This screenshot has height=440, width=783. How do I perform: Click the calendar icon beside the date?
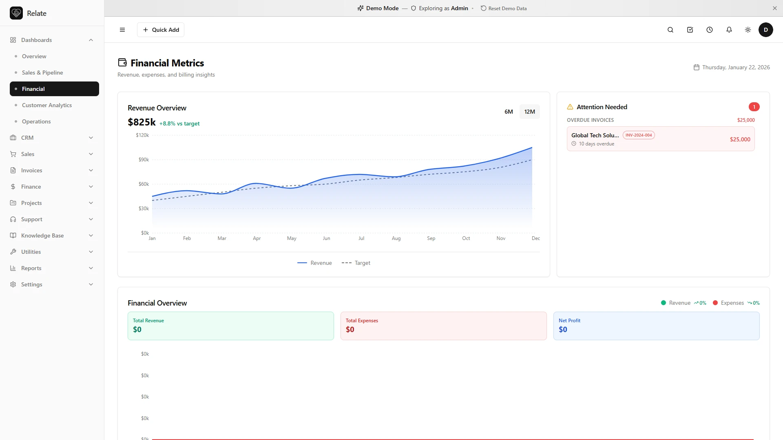[697, 67]
